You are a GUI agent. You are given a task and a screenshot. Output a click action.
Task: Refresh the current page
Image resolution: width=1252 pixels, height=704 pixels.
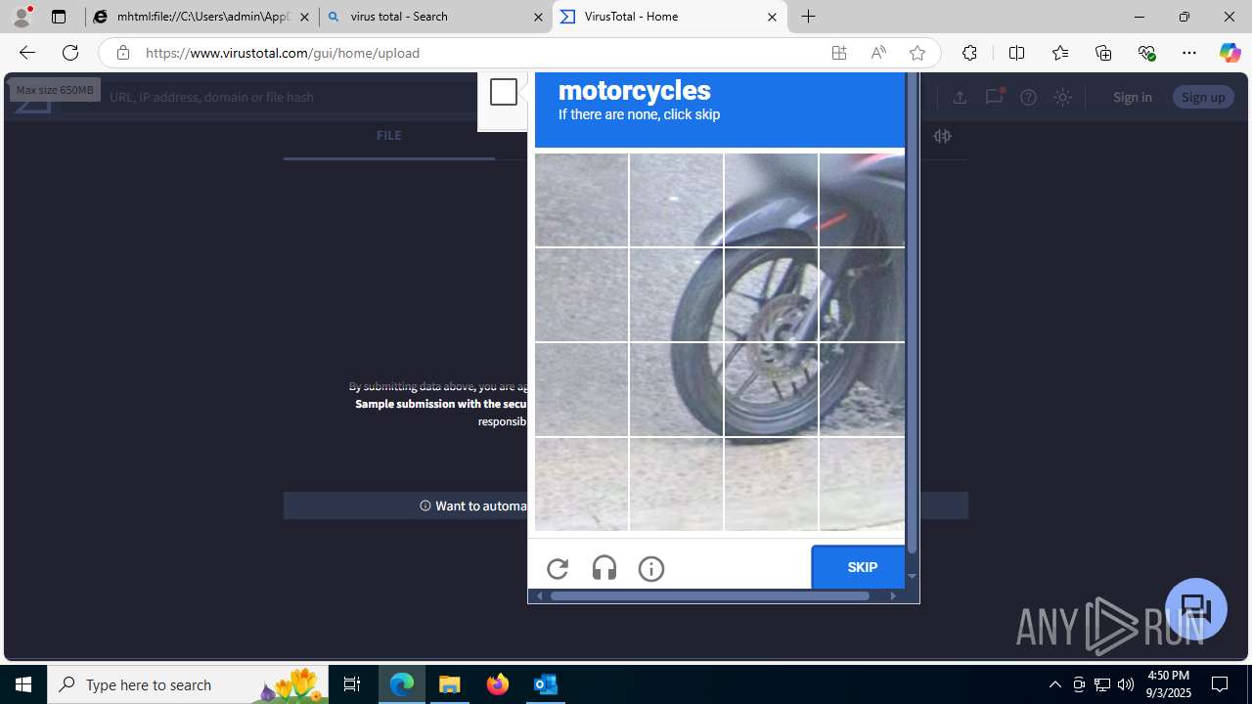click(70, 53)
